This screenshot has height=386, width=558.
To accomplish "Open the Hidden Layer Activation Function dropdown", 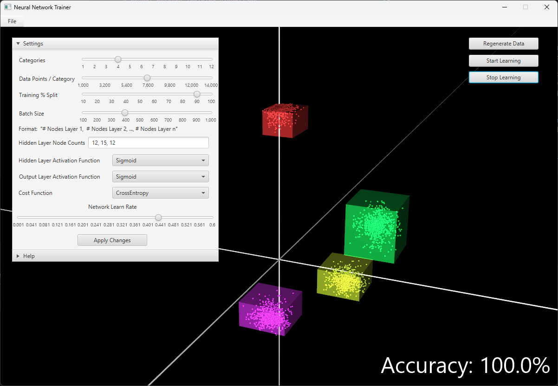I will [x=160, y=160].
